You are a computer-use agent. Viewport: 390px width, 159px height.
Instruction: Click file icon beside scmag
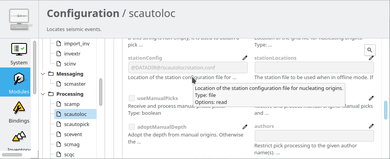pyautogui.click(x=59, y=144)
